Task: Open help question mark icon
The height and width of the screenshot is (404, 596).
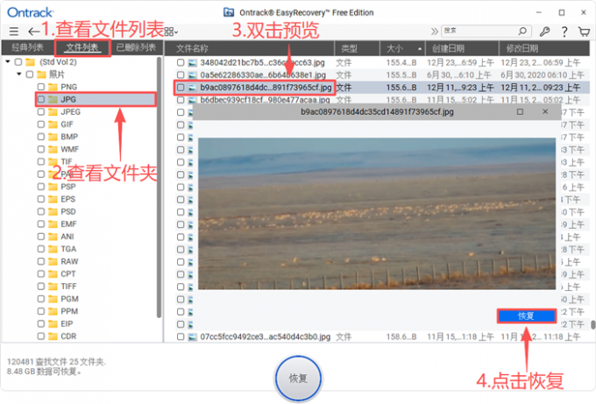Action: pos(564,32)
